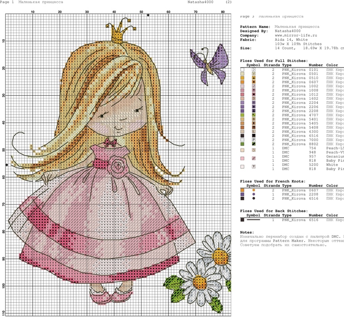Screen dimensions: 344x329
Task: Click the top center arrow marker
Action: [148, 15]
